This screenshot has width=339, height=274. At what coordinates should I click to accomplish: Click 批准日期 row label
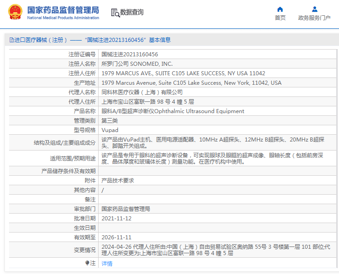coord(85,219)
